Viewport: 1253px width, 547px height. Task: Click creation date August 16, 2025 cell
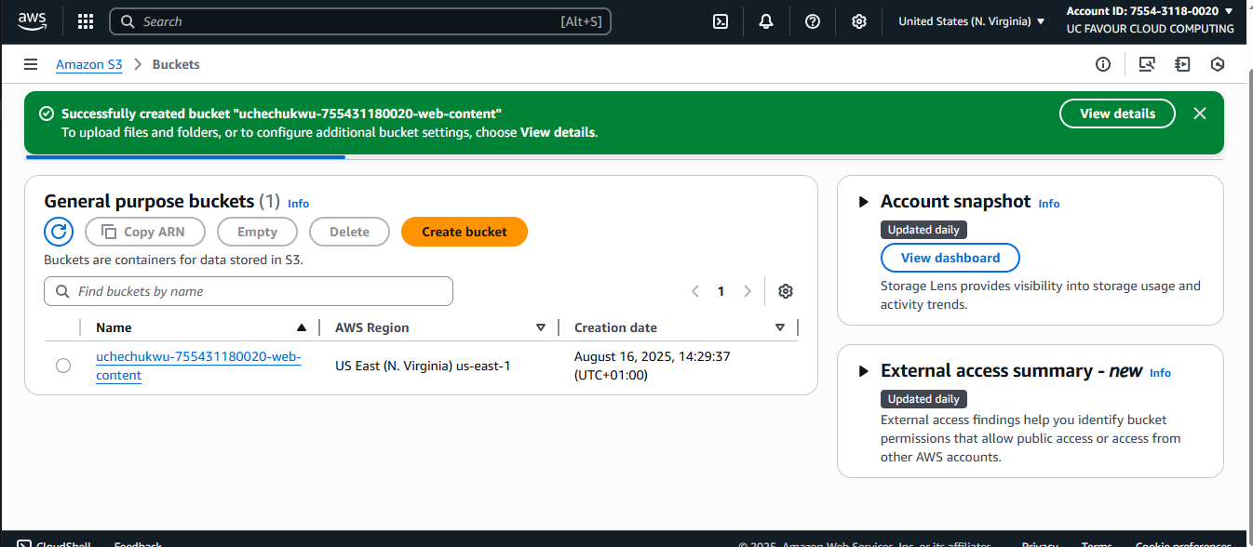tap(652, 366)
